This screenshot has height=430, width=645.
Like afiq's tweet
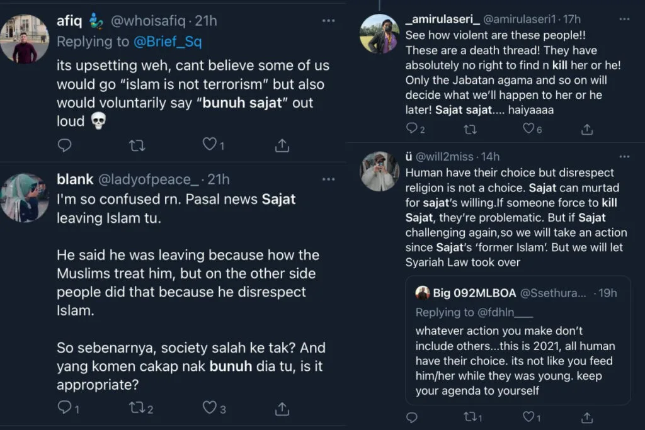(210, 145)
